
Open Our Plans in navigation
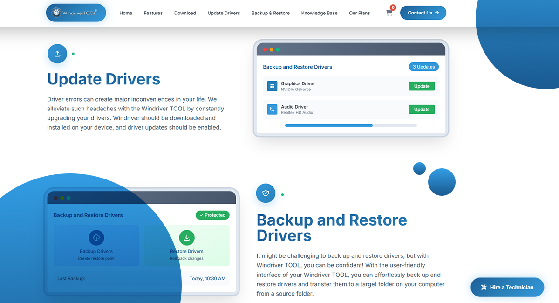[x=360, y=13]
